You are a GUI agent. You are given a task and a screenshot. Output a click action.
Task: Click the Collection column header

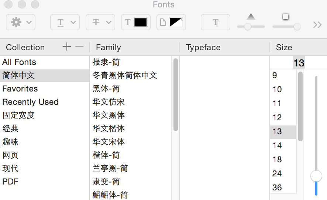click(25, 47)
